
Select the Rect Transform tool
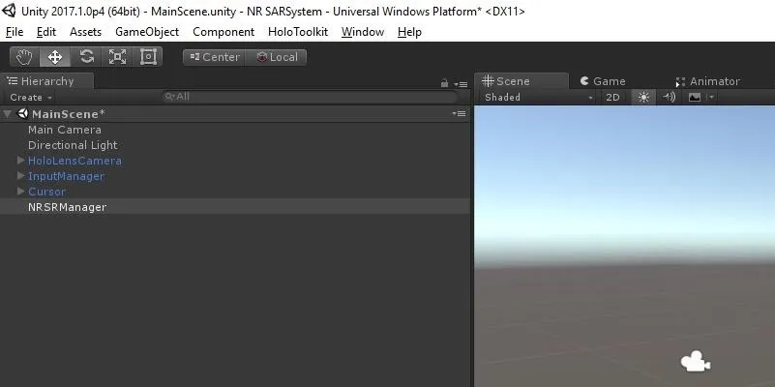pos(148,57)
